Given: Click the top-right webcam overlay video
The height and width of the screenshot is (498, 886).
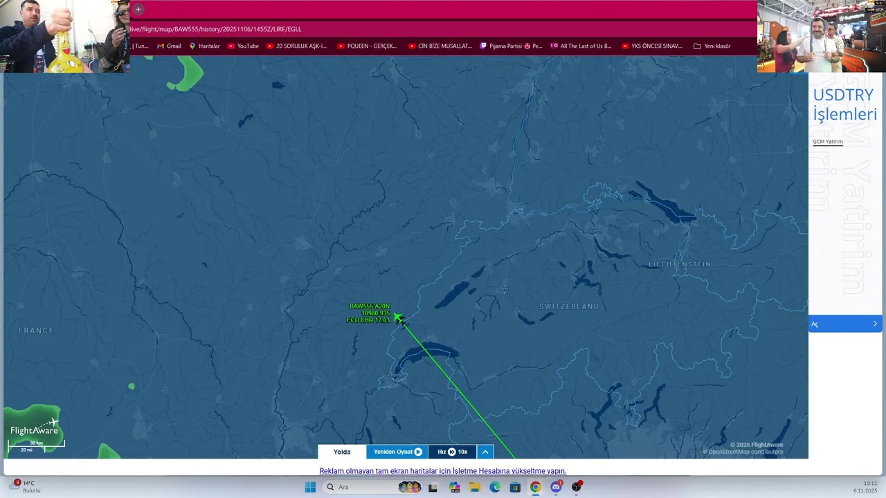Looking at the screenshot, I should [822, 36].
